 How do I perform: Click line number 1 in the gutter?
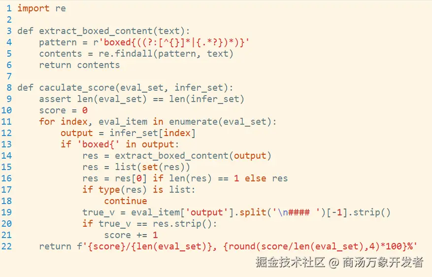9,8
